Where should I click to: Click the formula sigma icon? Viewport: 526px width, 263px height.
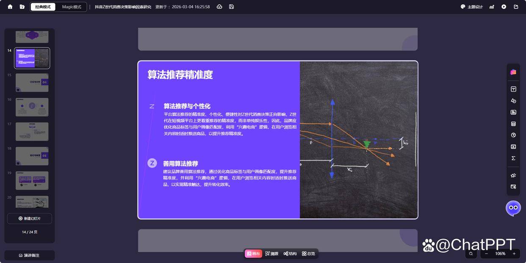[513, 158]
